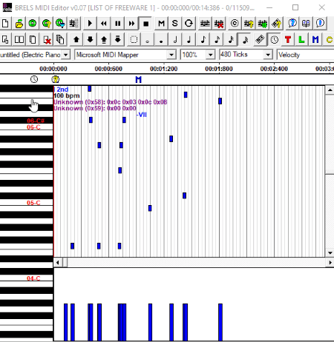Click the plain down arrow icon
The image size is (334, 342).
90,39
